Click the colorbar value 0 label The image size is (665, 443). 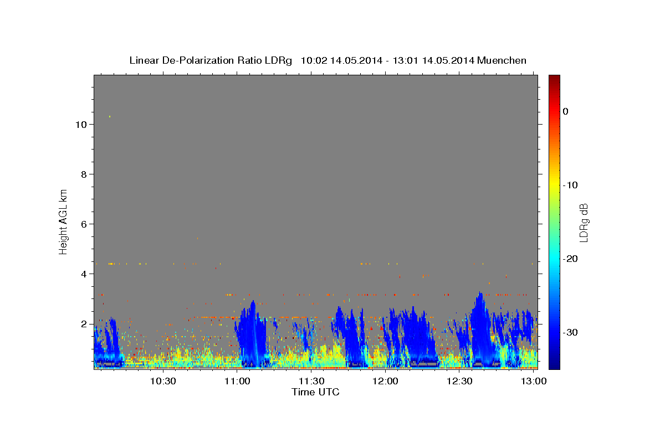click(x=566, y=111)
